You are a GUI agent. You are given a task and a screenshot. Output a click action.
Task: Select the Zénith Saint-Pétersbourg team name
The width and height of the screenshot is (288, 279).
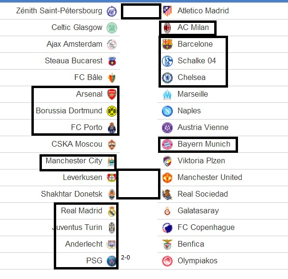(x=59, y=10)
